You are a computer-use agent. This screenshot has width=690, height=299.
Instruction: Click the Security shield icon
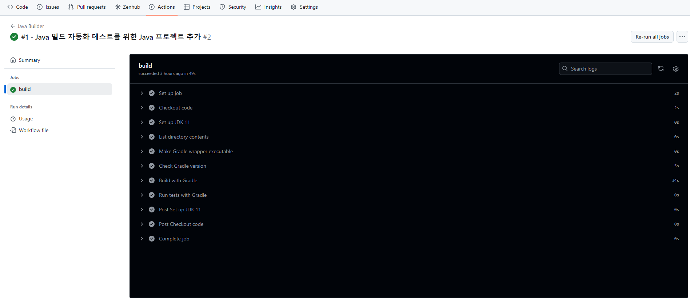tap(222, 7)
